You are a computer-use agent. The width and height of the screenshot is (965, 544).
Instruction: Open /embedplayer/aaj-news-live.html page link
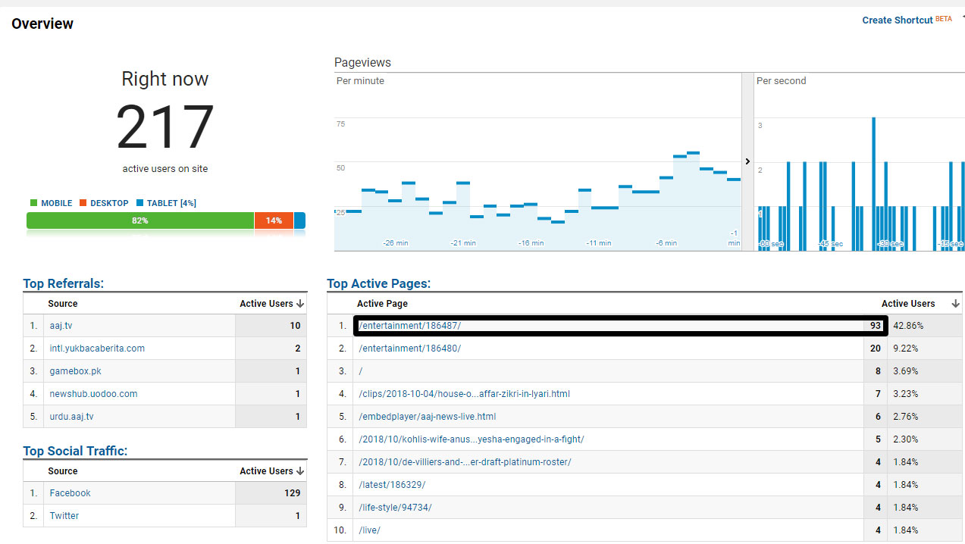pos(427,417)
